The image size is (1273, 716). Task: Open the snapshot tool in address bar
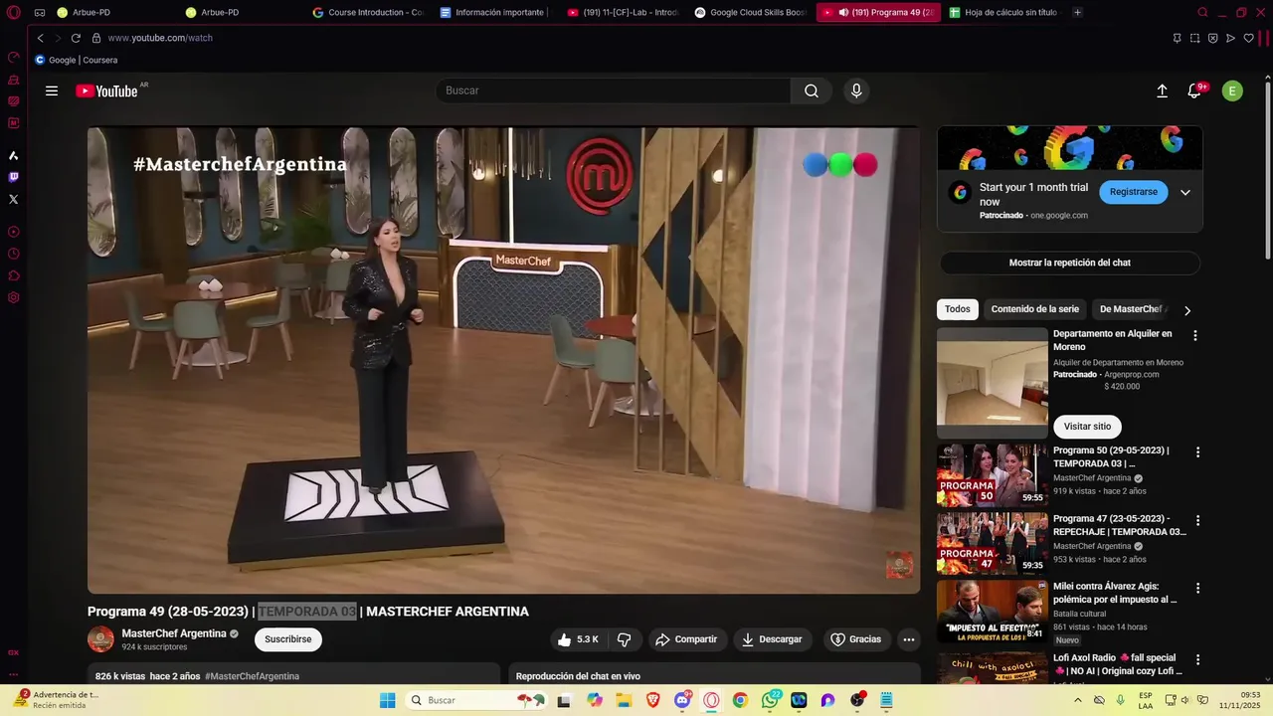(x=1194, y=38)
